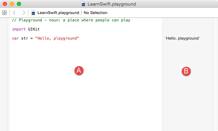Click the LearnSwift.playground window title

(x=112, y=4)
